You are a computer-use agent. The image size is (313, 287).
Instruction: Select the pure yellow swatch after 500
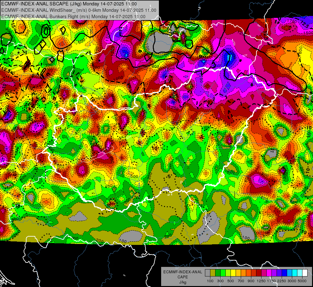click(x=233, y=273)
